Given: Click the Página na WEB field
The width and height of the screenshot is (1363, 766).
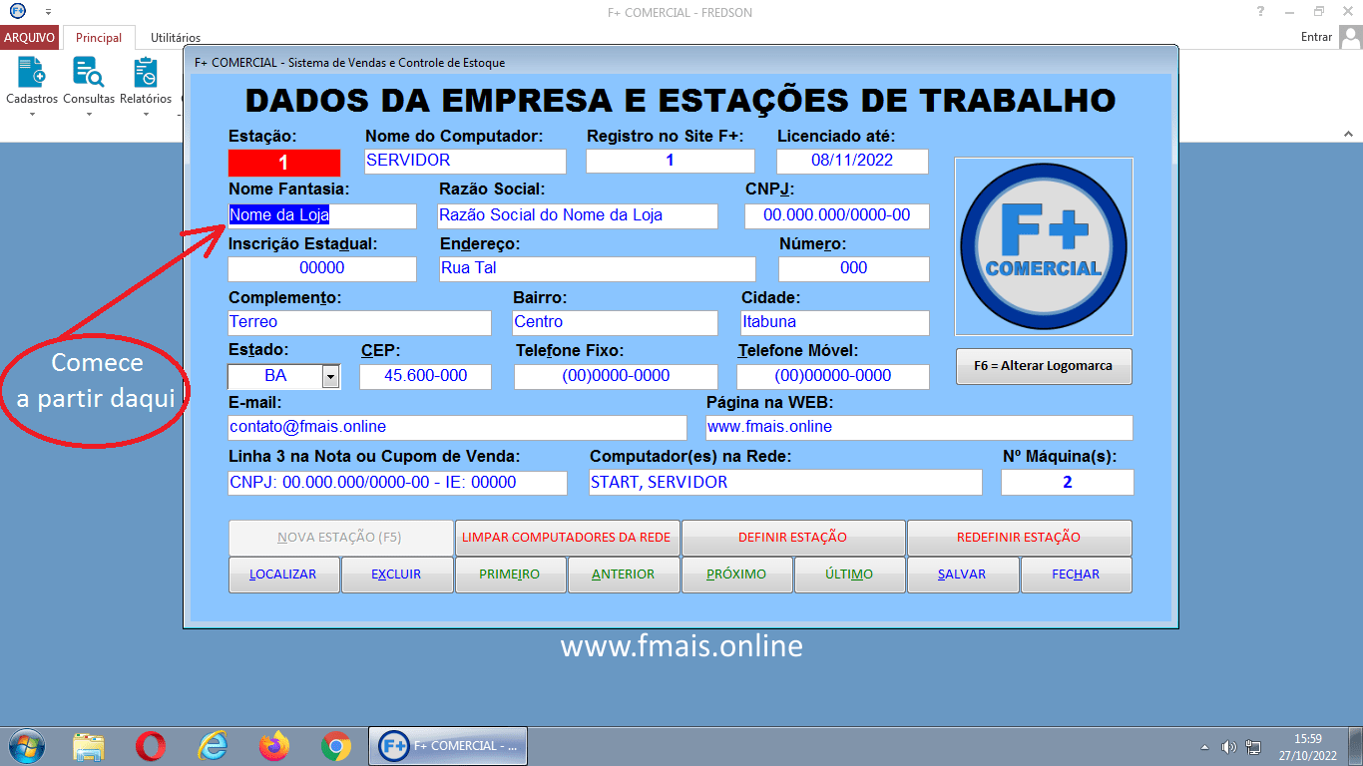Looking at the screenshot, I should (920, 427).
